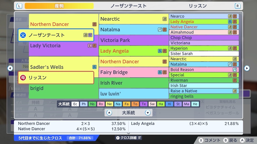Click the 長 icon on Fairy Bridge
Screen dimensions: 257x144
pos(160,72)
